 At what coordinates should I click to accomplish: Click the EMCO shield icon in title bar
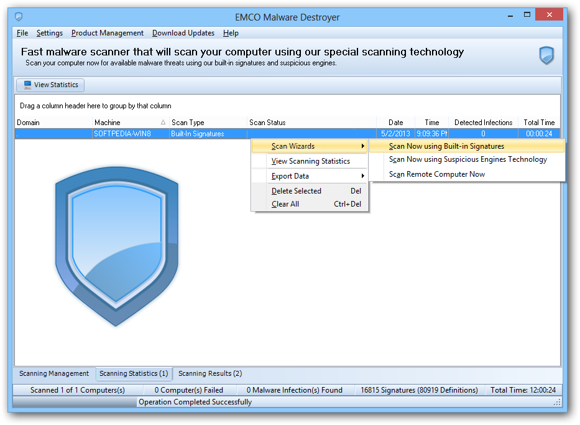click(x=19, y=17)
